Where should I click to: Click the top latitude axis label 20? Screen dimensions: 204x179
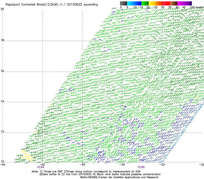coord(2,9)
